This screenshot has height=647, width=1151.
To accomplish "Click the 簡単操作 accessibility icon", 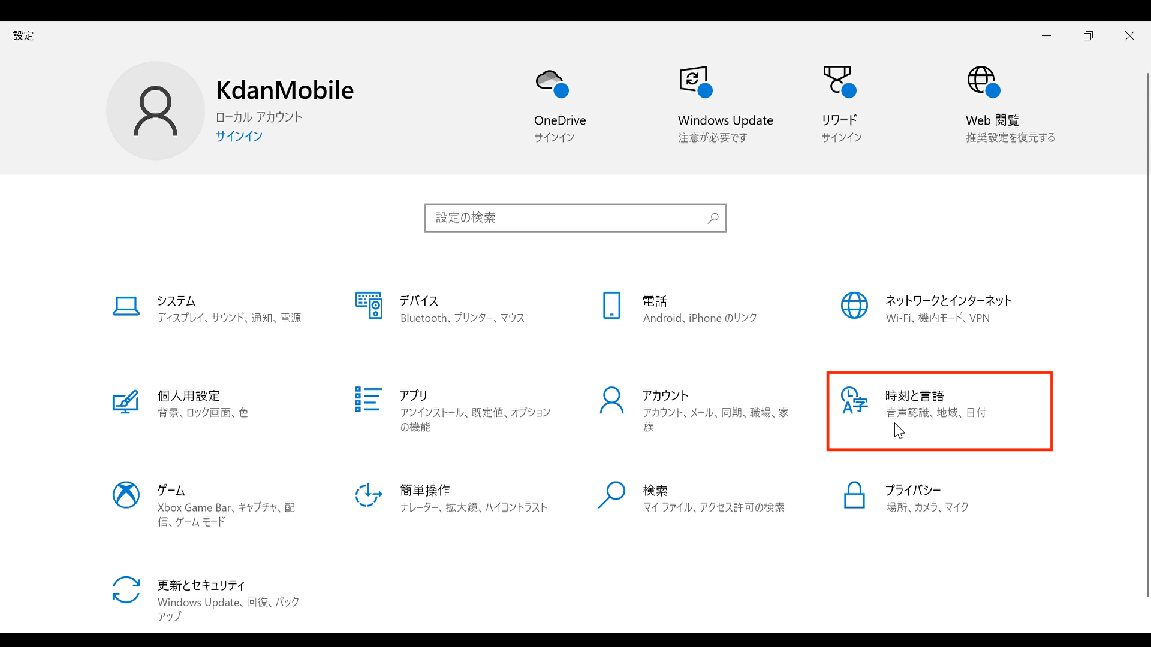I will [369, 495].
